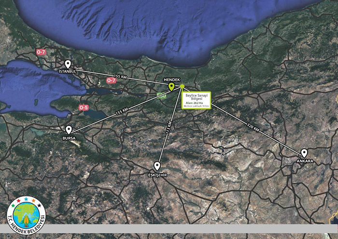The width and height of the screenshot is (338, 239).
Task: Click the O-5 highway badge
Action: tap(84, 107)
